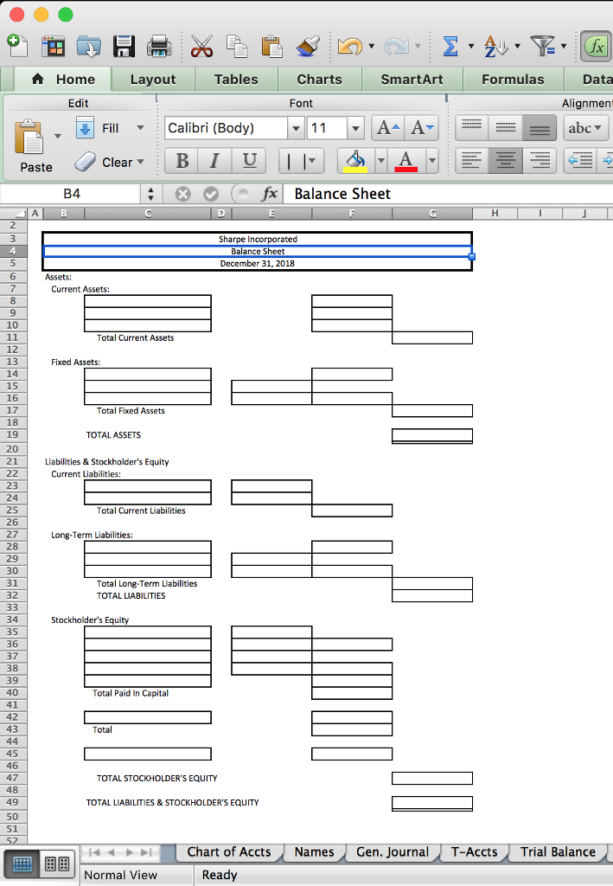This screenshot has height=886, width=613.
Task: Toggle Italic formatting
Action: 214,161
